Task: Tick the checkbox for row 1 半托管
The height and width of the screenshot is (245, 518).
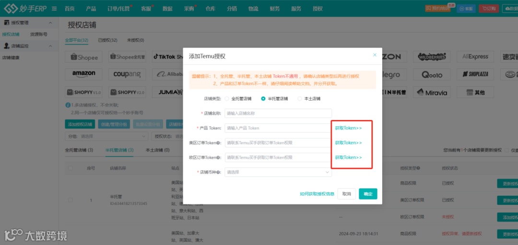Action: [x=71, y=200]
